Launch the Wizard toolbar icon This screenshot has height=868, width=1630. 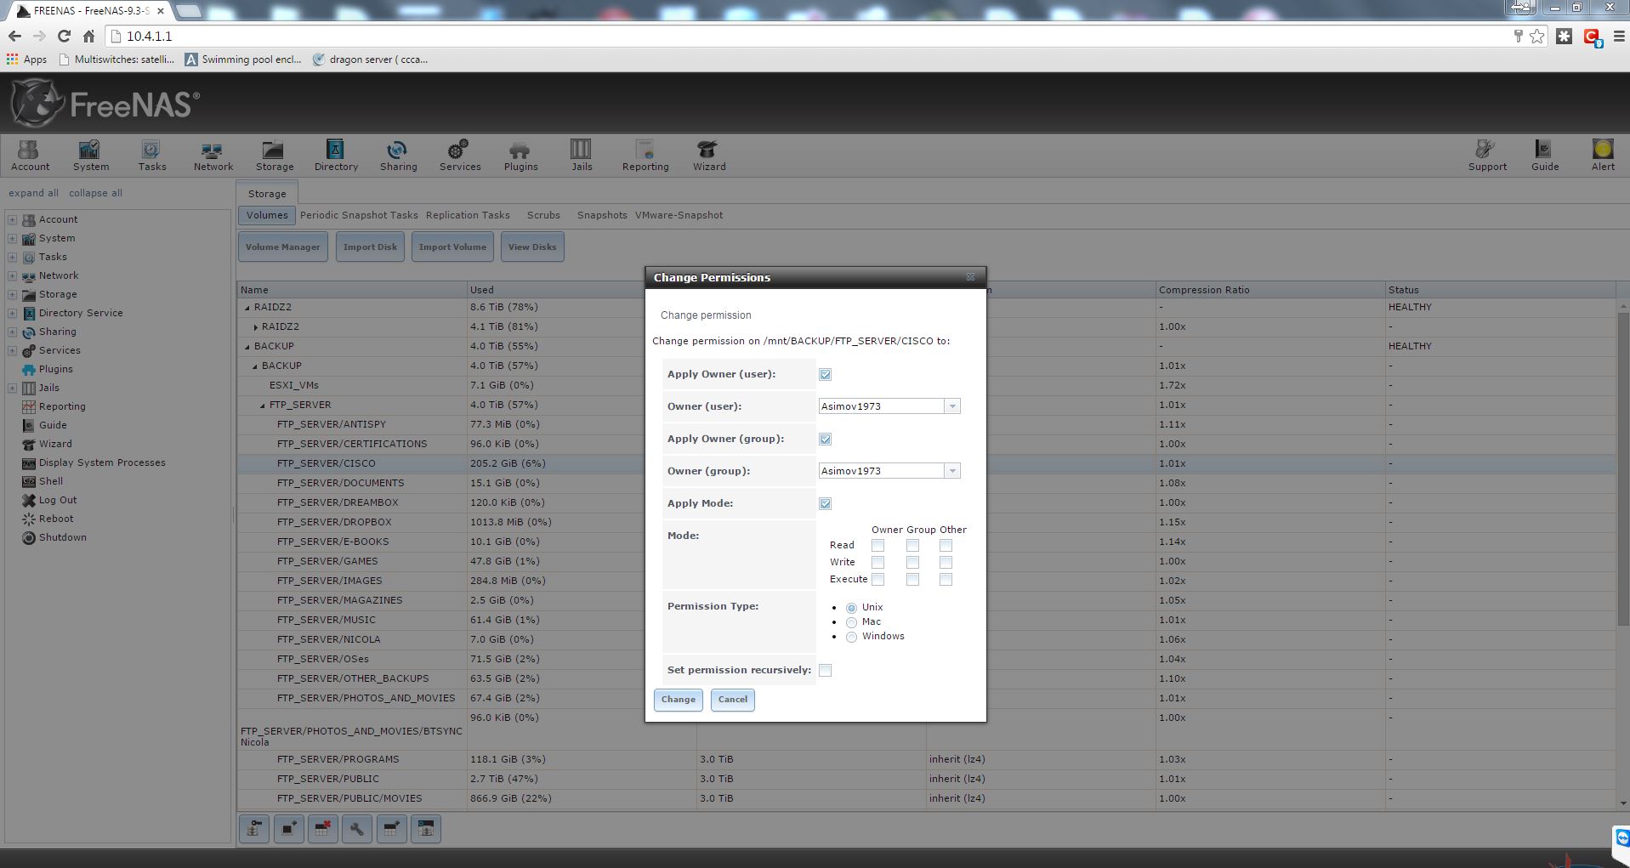pos(708,156)
